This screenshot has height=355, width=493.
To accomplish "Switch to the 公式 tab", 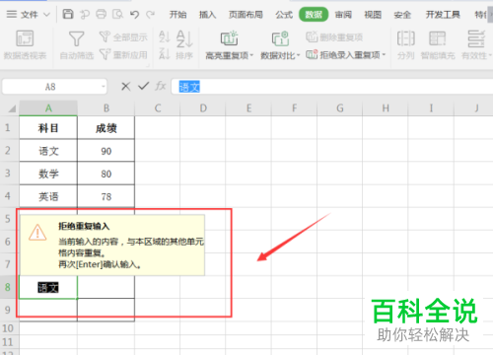I will tap(284, 15).
